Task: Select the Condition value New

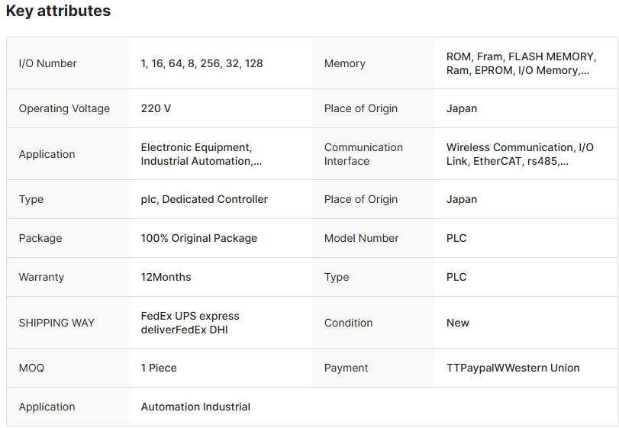Action: pyautogui.click(x=457, y=323)
